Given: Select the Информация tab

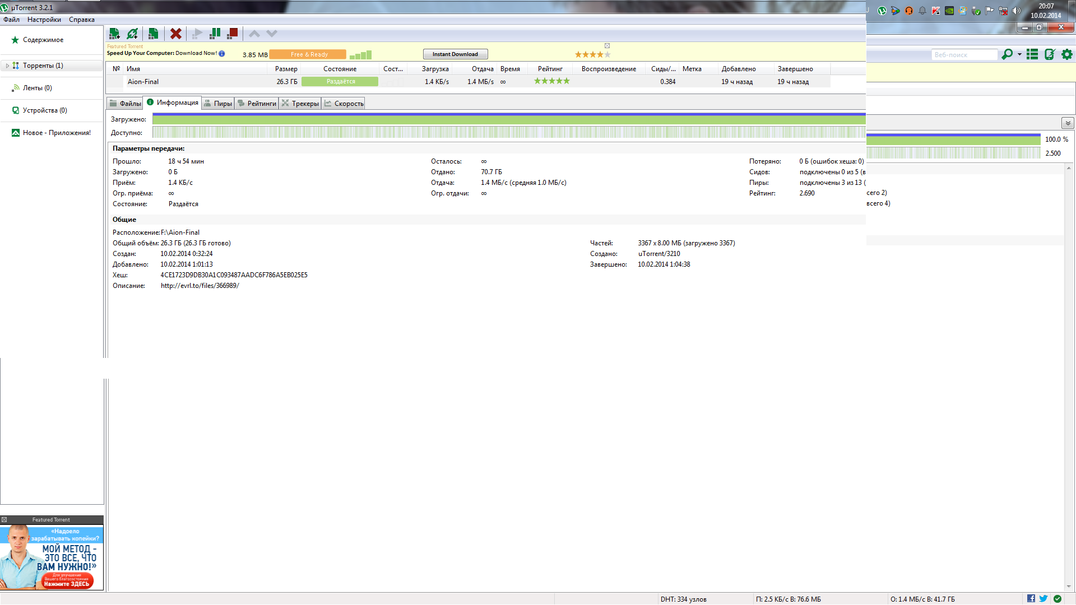Looking at the screenshot, I should pyautogui.click(x=172, y=103).
